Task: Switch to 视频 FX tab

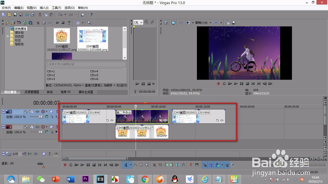Action: point(66,92)
